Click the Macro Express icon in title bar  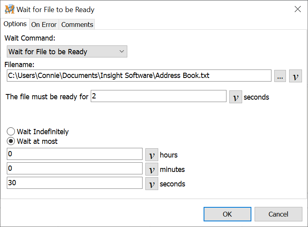9,9
